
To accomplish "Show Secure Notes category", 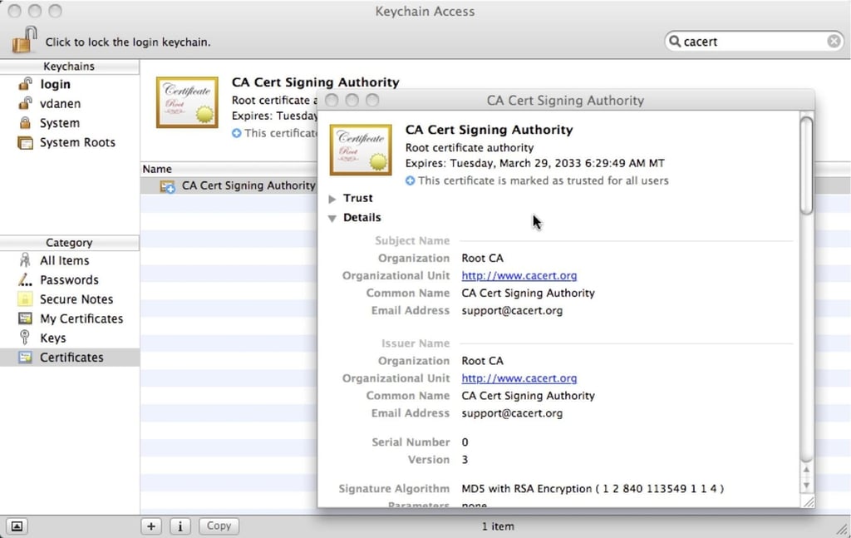I will point(76,299).
